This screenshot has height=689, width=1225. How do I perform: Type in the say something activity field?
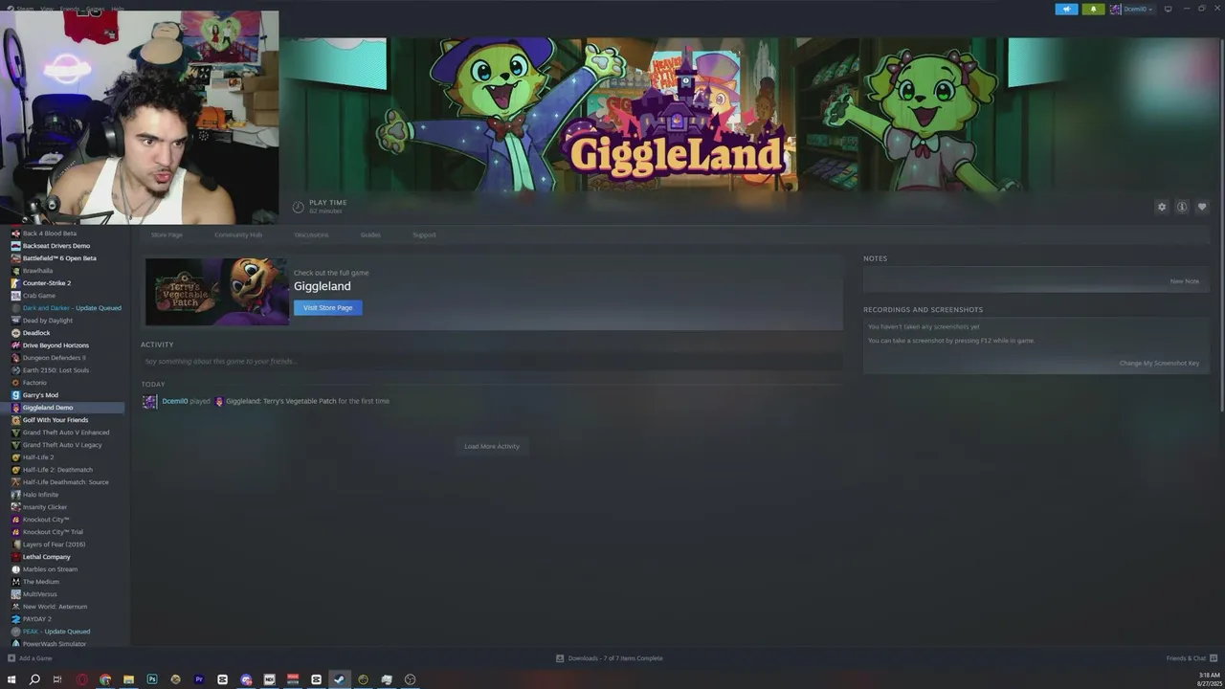pos(492,361)
